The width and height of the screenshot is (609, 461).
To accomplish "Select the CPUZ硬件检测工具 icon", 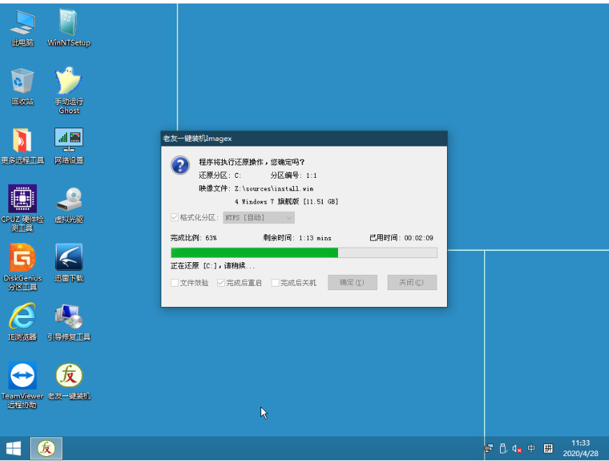I will point(22,199).
